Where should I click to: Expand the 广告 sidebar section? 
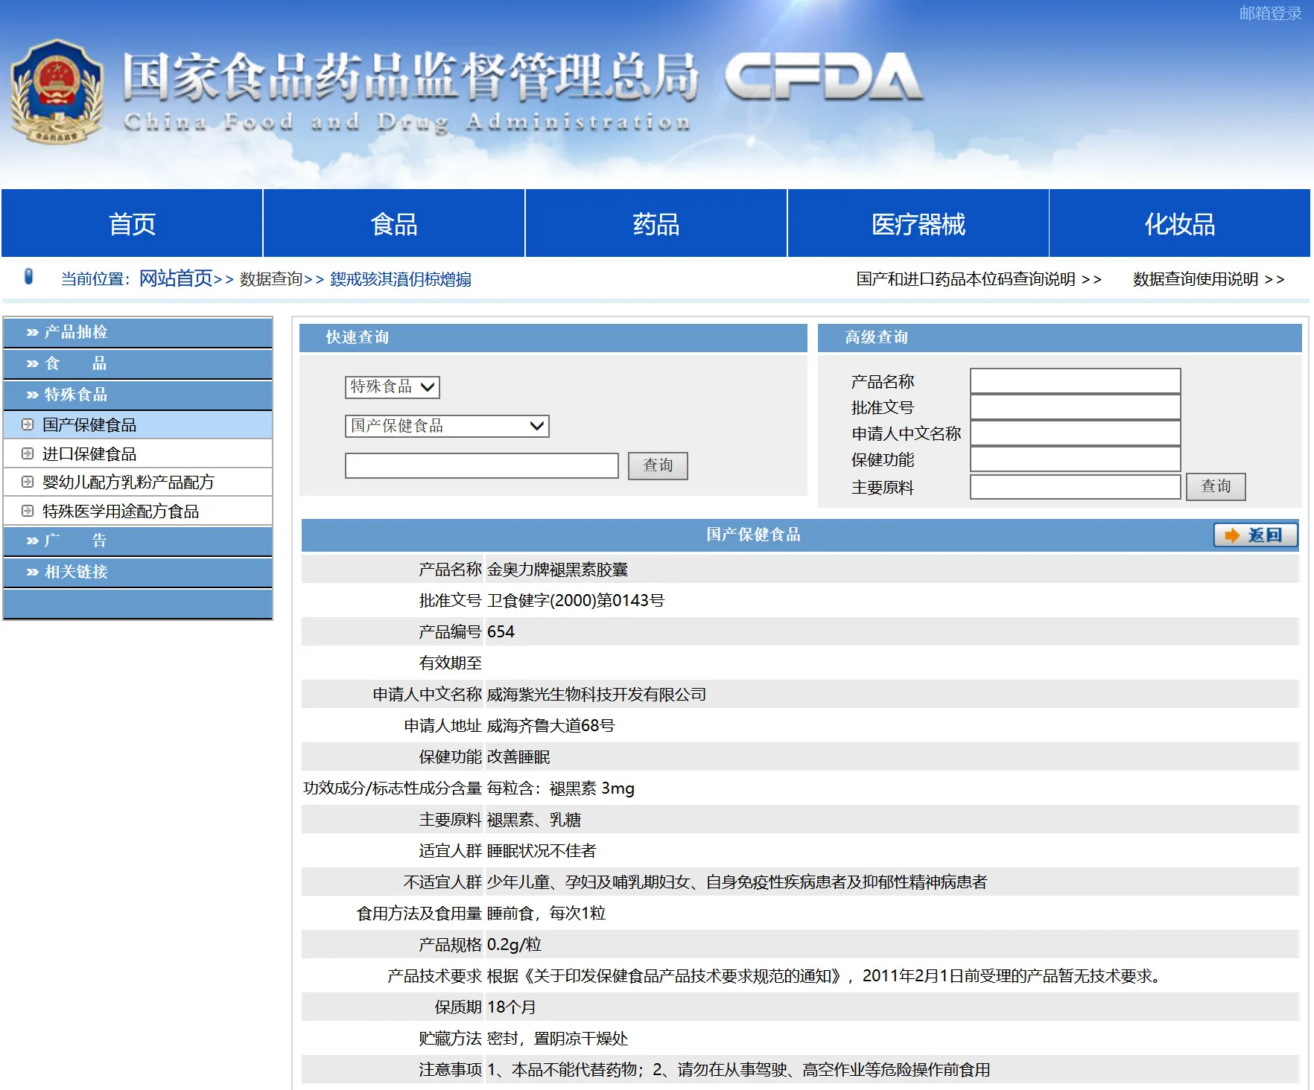(138, 541)
